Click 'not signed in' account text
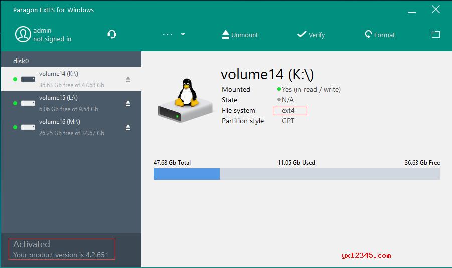This screenshot has height=268, width=452. 52,39
